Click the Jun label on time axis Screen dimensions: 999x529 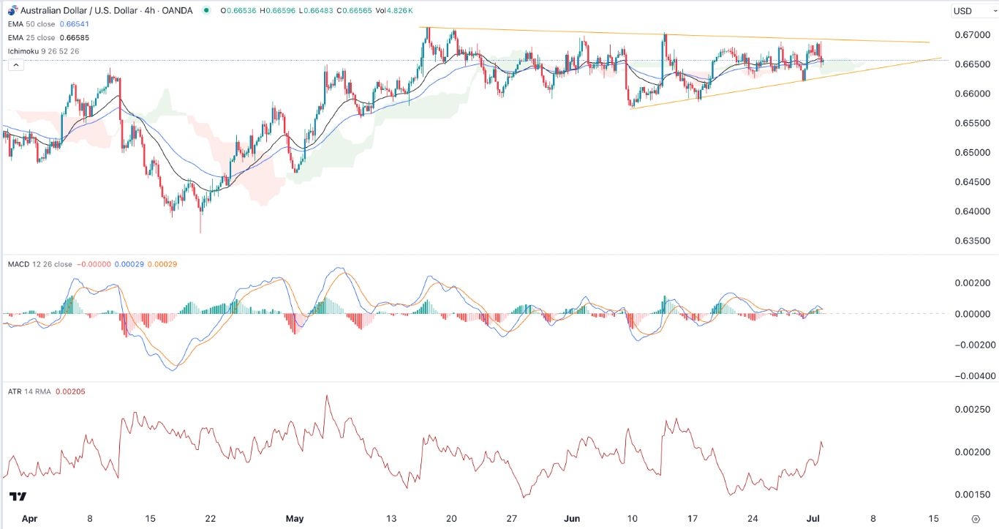point(573,518)
